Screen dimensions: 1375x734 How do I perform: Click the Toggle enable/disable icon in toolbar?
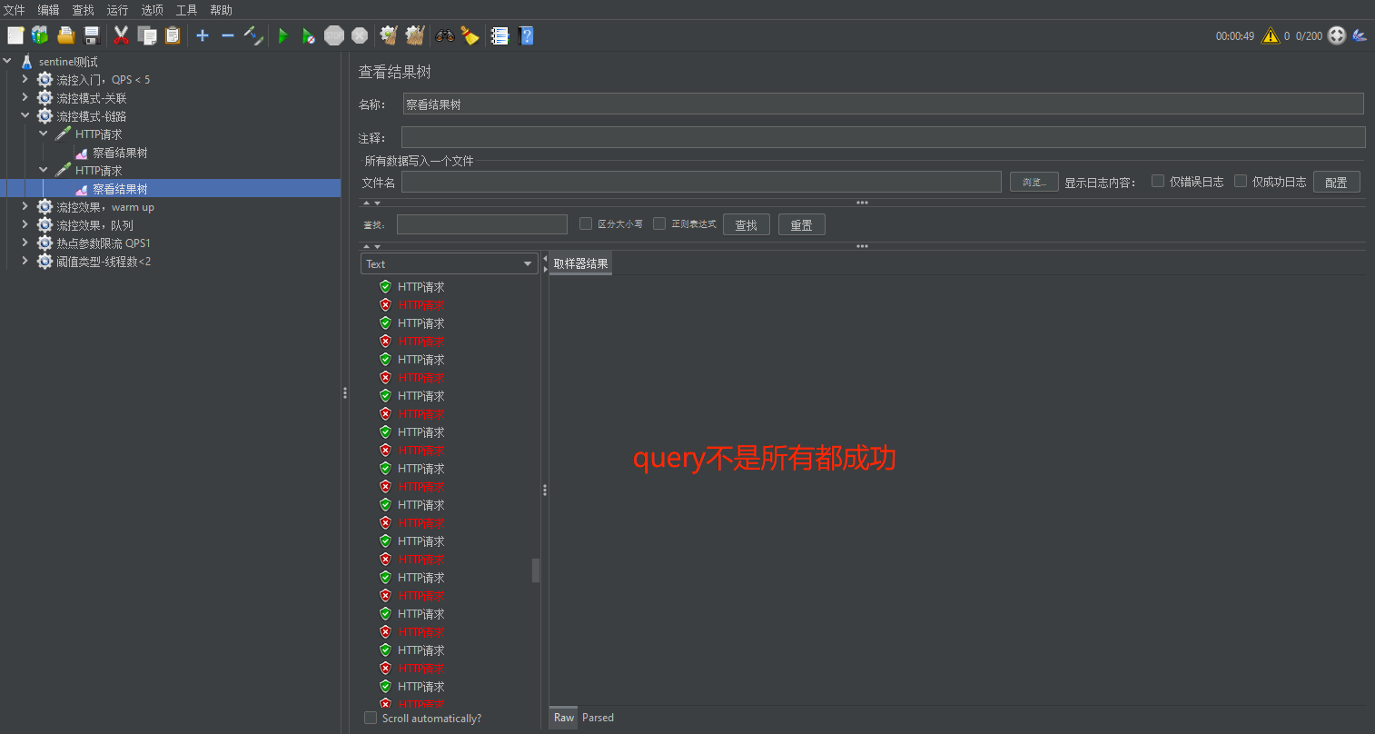point(254,35)
